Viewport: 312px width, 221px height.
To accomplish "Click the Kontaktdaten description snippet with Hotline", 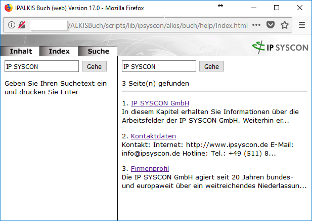I will point(207,149).
